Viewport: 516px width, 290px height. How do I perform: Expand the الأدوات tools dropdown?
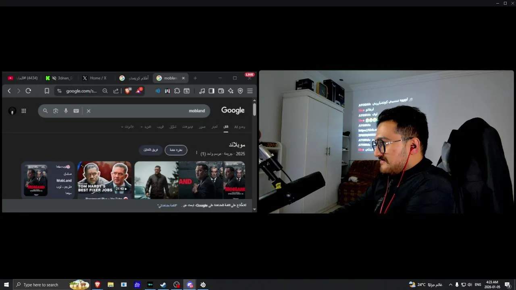[127, 127]
